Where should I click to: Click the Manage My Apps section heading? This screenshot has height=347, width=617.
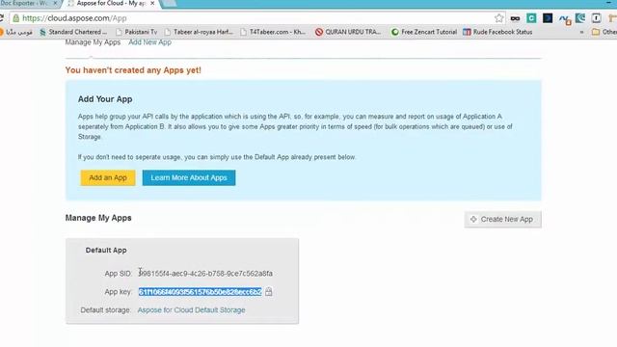pos(98,218)
